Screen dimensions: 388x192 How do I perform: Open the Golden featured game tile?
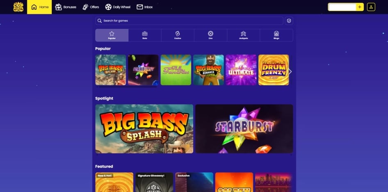pyautogui.click(x=234, y=182)
